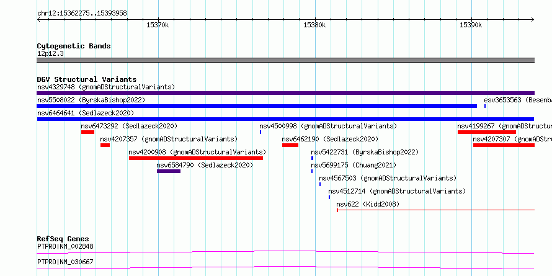Click the nsv4207307 red variant bar

click(x=504, y=145)
